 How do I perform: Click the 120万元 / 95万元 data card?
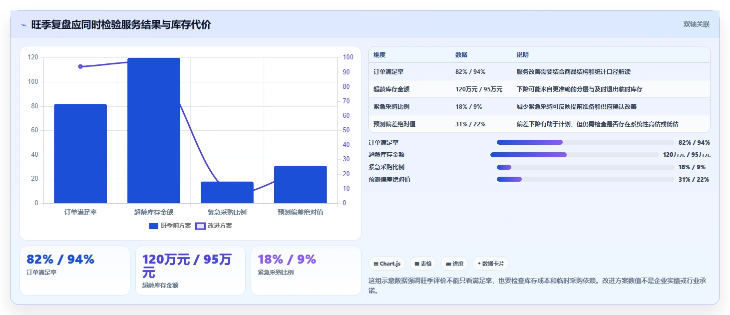pos(190,270)
